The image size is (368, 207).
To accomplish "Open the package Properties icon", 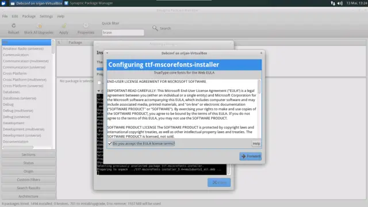I will pyautogui.click(x=86, y=25).
